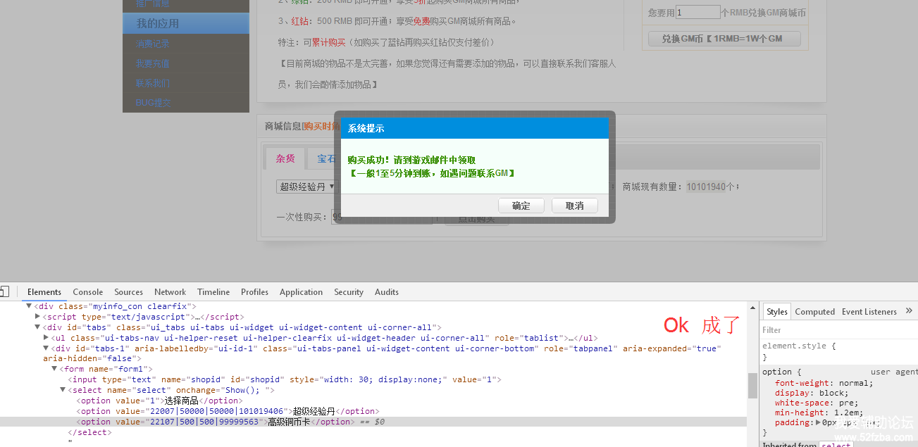Click the 确定 button in the dialog
918x447 pixels.
pyautogui.click(x=521, y=206)
